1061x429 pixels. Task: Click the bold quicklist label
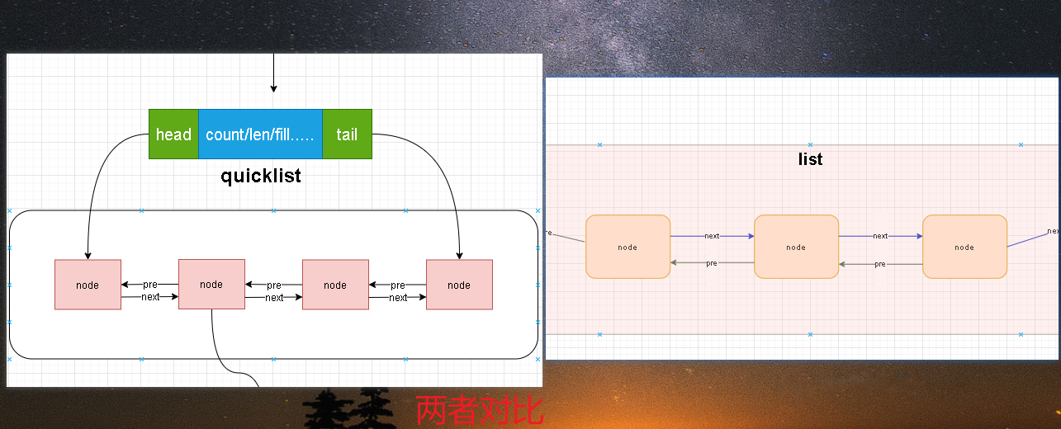261,176
